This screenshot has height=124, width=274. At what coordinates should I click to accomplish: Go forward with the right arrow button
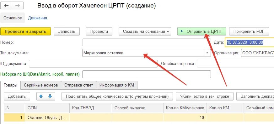(x=18, y=6)
